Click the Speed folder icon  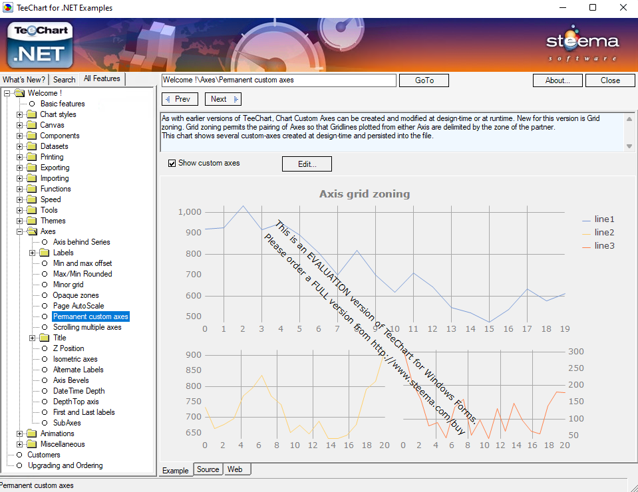32,199
